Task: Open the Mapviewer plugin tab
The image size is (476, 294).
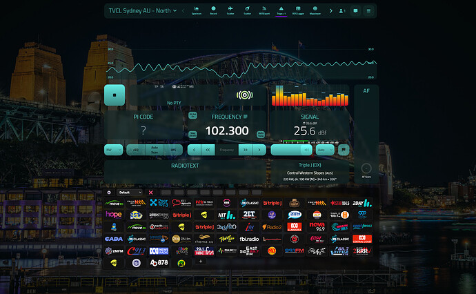Action: pyautogui.click(x=315, y=10)
